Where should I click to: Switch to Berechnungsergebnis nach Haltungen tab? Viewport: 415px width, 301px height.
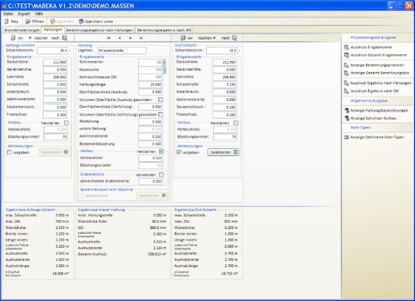[x=100, y=30]
